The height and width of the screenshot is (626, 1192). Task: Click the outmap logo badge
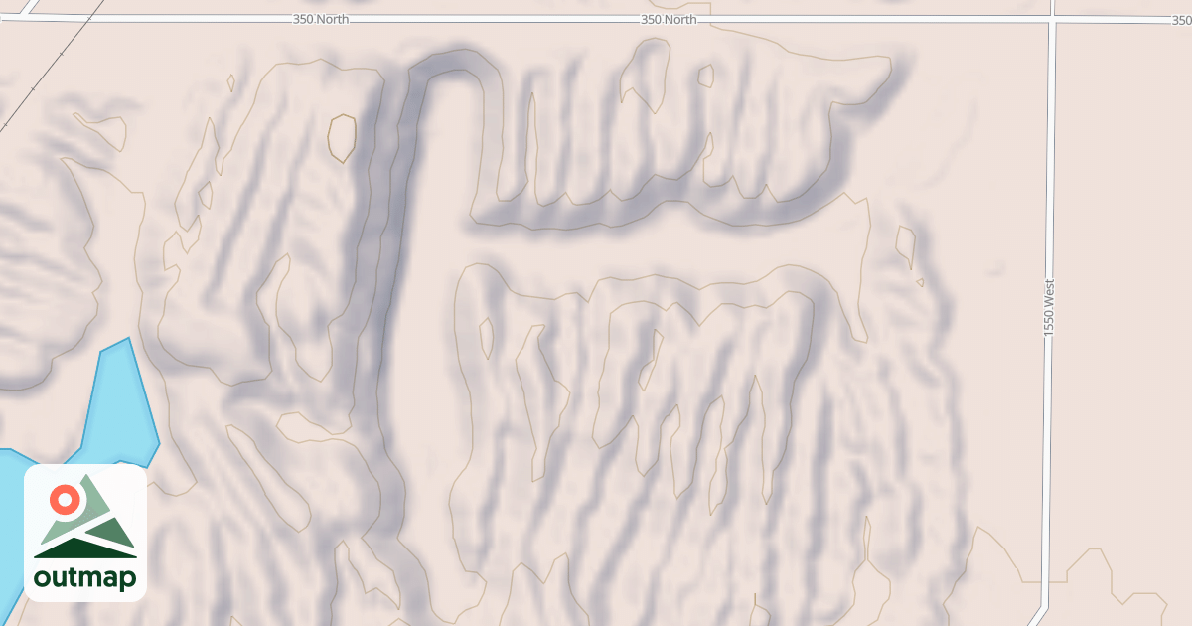[85, 533]
